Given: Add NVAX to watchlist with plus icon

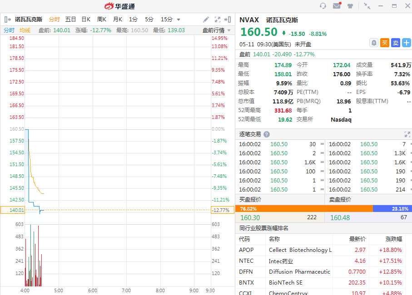Looking at the screenshot, I should (406, 43).
